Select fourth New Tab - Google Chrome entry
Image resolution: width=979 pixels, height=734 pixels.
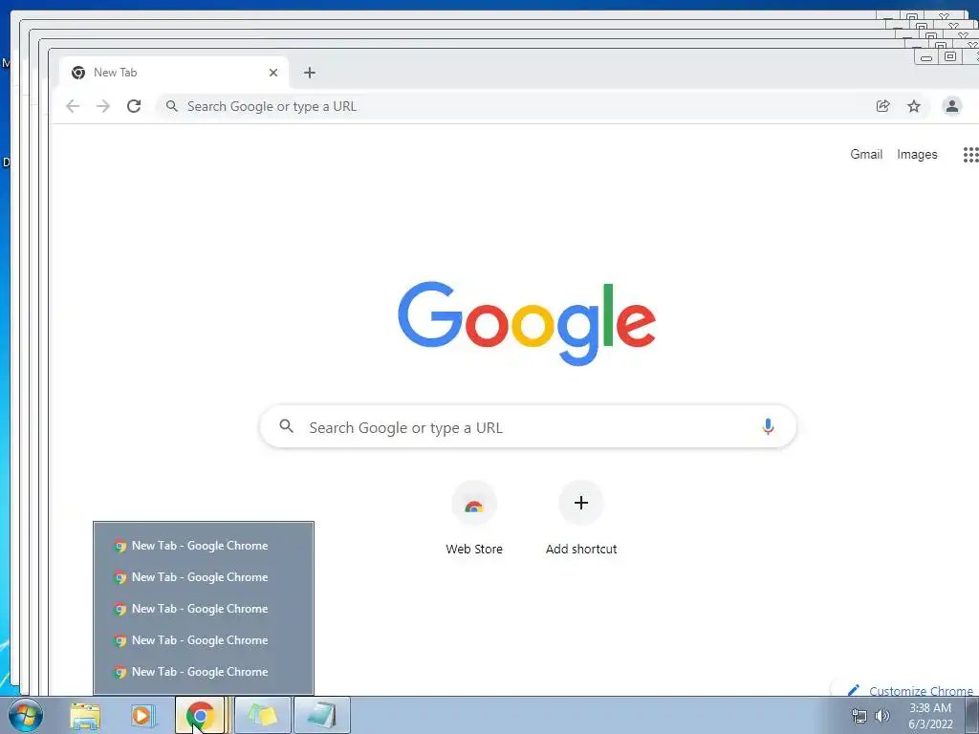coord(203,640)
